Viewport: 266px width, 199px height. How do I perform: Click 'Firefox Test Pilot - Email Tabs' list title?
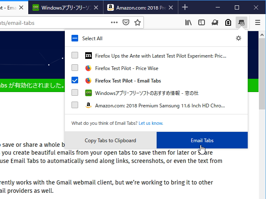(x=128, y=81)
